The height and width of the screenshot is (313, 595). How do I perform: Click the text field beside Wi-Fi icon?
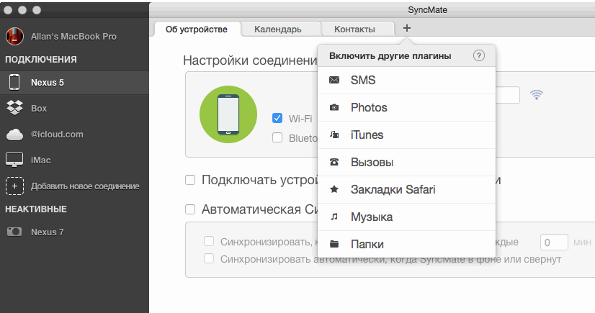point(508,95)
